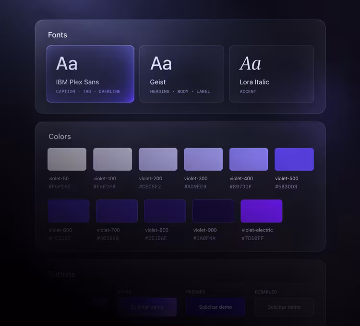Click the hex code #7D10FF
This screenshot has width=360, height=326.
pos(252,238)
